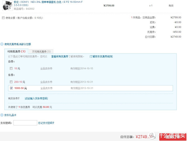
Task: Focus the 支付密码 input field
Action: pyautogui.click(x=25, y=123)
